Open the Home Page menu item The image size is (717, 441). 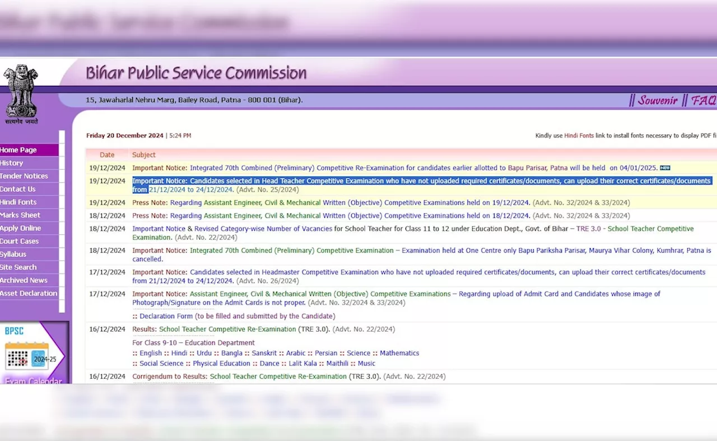(x=29, y=150)
